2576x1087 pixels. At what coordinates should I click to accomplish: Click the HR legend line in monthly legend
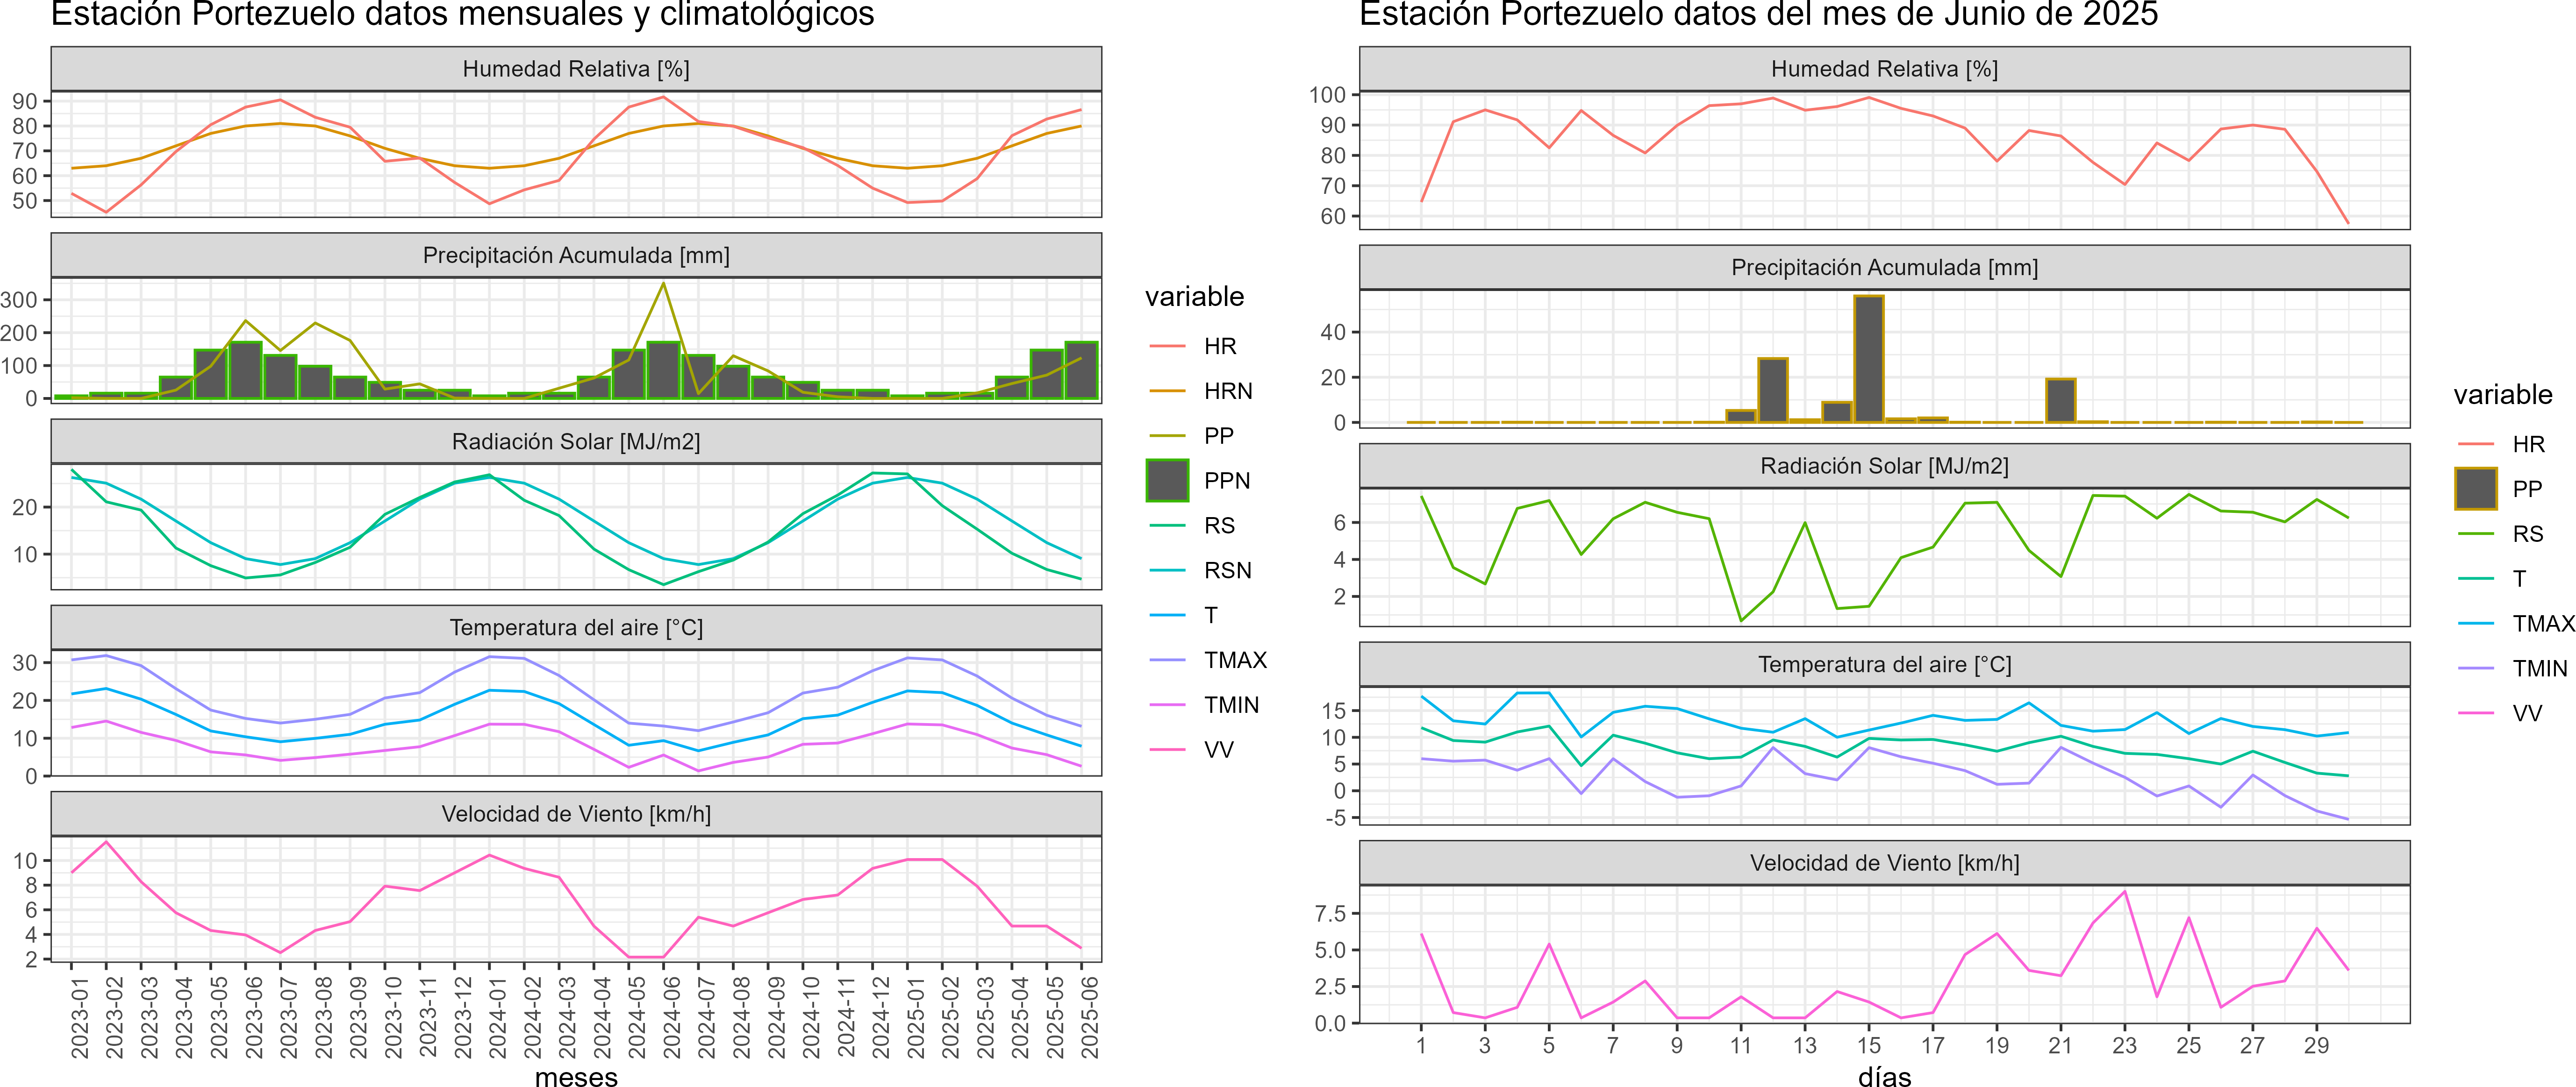coord(1167,346)
